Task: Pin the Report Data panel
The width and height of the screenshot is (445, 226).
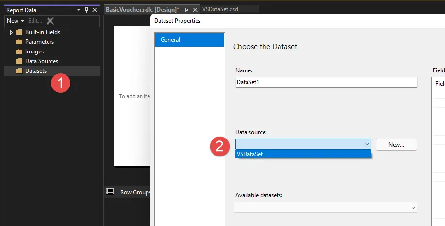Action: 87,10
